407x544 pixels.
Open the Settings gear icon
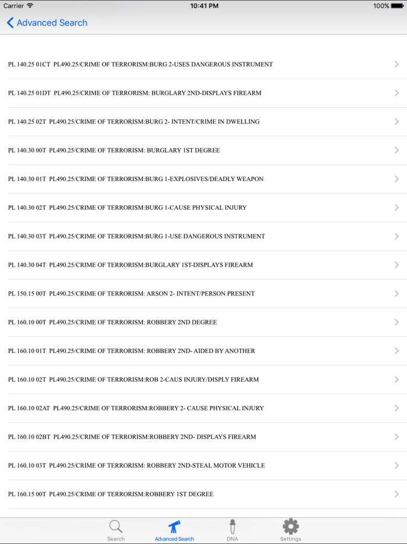pos(291,527)
